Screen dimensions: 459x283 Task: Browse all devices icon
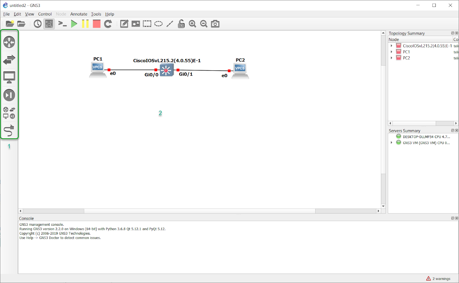click(x=9, y=113)
